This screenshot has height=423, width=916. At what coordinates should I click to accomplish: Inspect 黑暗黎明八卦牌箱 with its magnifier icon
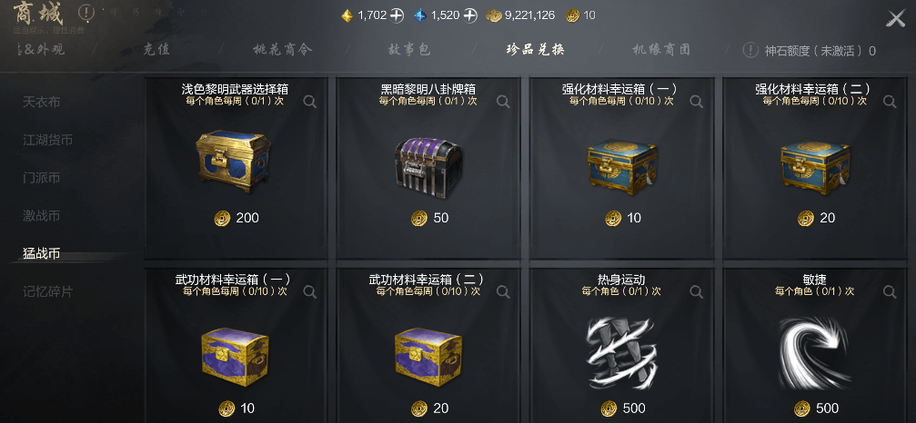(503, 102)
